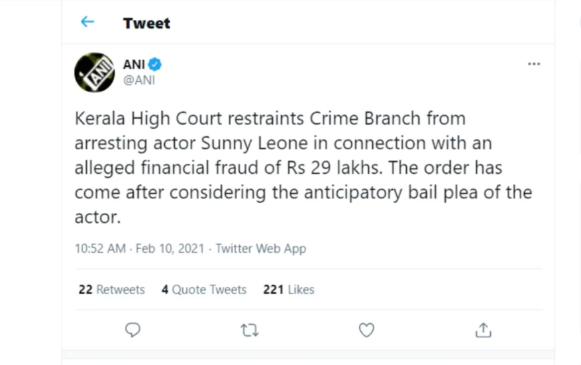Open the ANI display name link
The height and width of the screenshot is (365, 581).
point(134,64)
